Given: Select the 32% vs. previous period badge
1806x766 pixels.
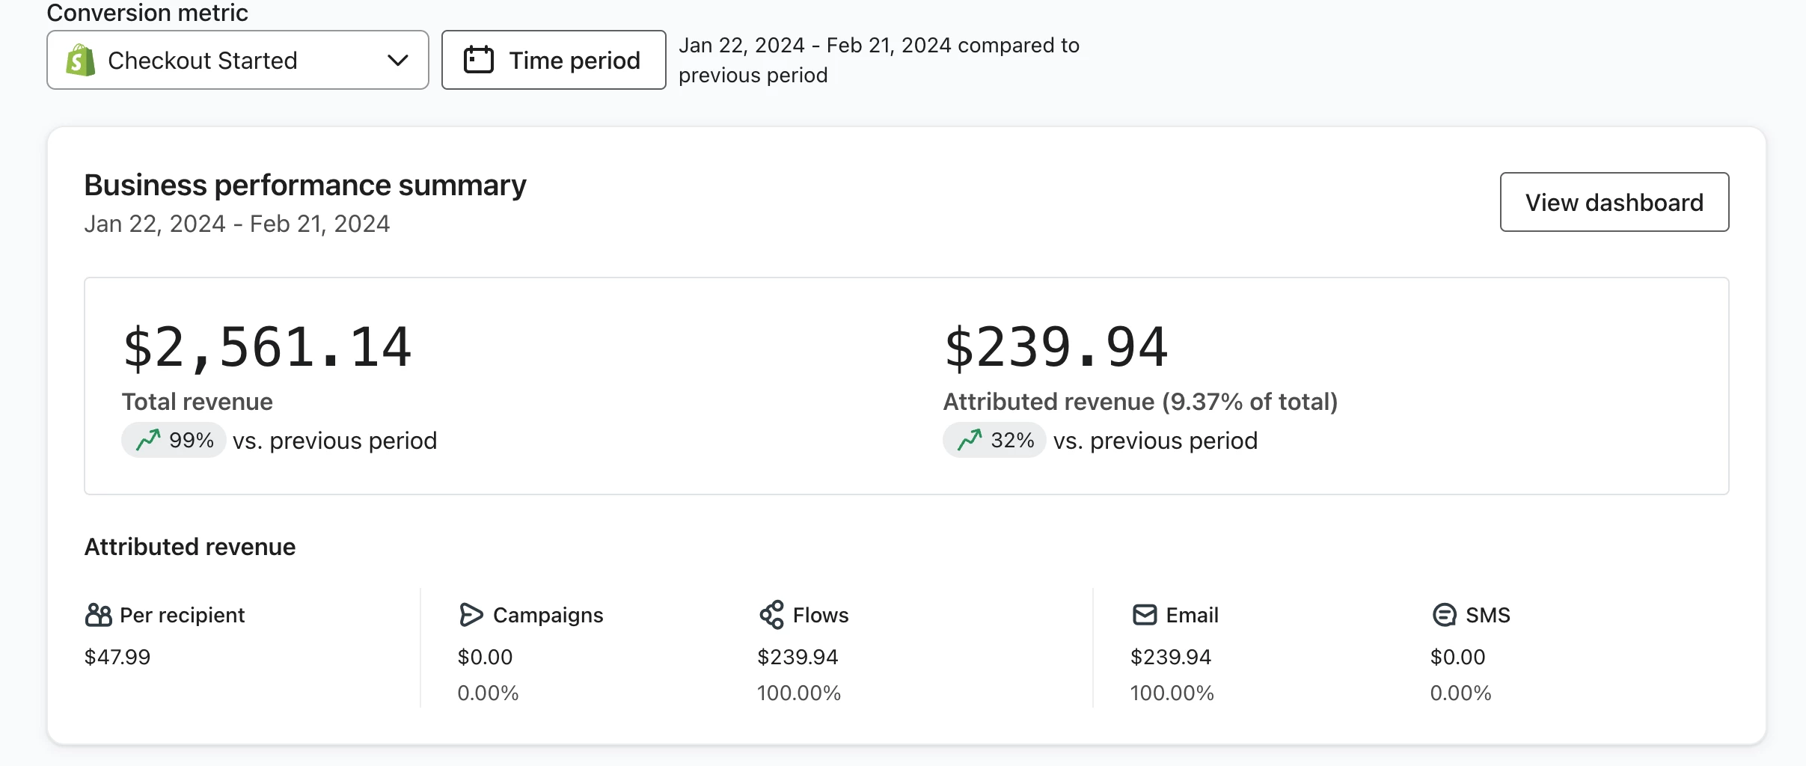Looking at the screenshot, I should (x=994, y=440).
